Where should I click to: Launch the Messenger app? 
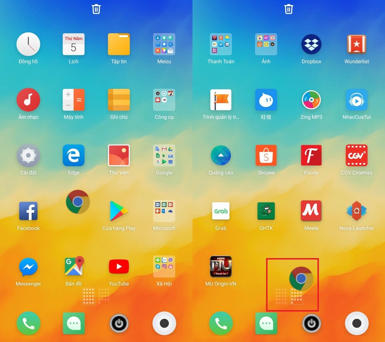(28, 267)
